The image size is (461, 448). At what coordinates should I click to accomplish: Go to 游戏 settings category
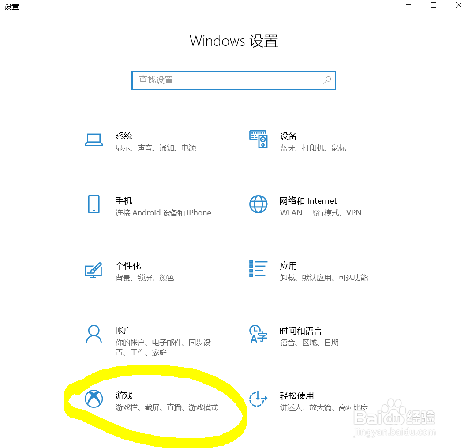tap(124, 395)
